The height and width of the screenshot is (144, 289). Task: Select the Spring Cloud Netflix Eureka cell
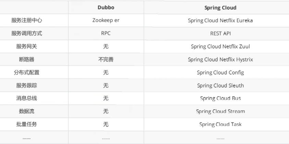[220, 21]
